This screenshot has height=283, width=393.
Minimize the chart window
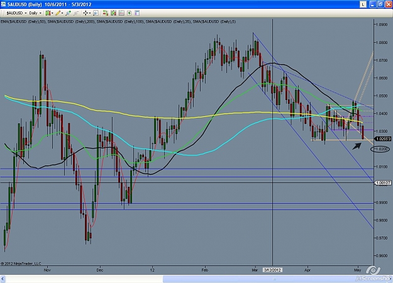[373, 4]
